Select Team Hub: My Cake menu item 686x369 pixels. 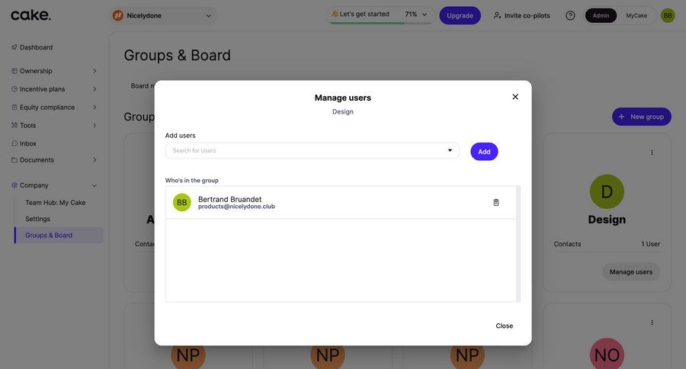pos(56,203)
